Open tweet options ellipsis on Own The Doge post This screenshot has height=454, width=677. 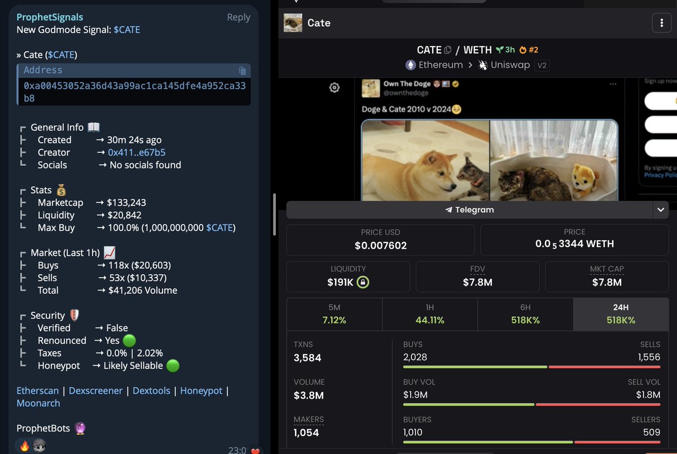(x=613, y=84)
